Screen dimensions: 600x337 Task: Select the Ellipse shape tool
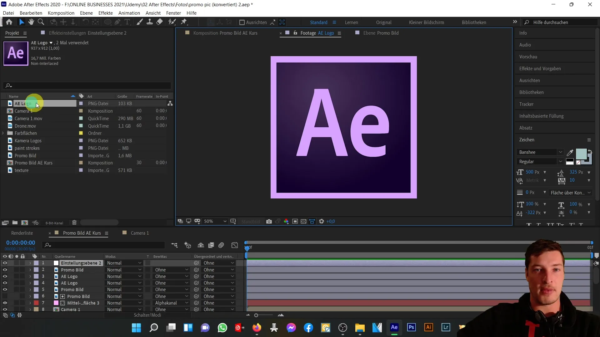(x=107, y=22)
